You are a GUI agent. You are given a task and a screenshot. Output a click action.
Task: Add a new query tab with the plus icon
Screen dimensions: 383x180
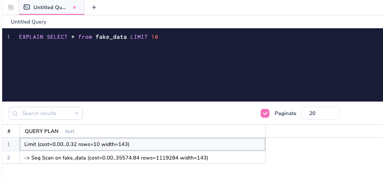click(x=94, y=7)
